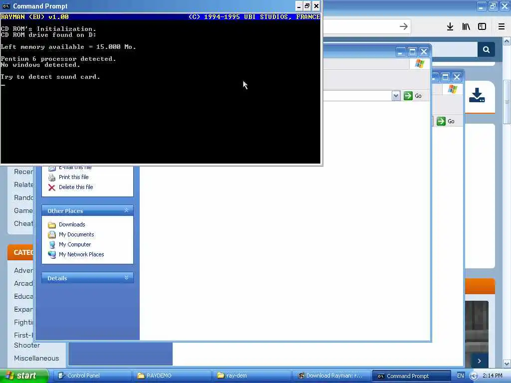The image size is (511, 383).
Task: Click the Firefox address bar go arrow
Action: (x=403, y=26)
